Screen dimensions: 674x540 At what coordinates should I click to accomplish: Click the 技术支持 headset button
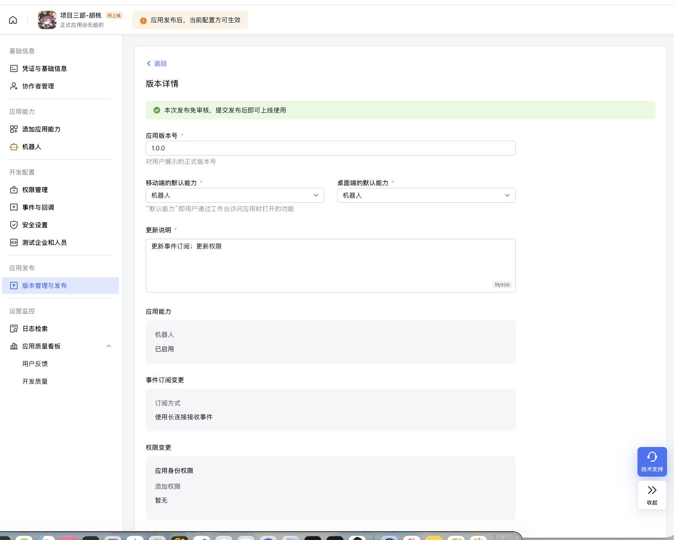[652, 461]
